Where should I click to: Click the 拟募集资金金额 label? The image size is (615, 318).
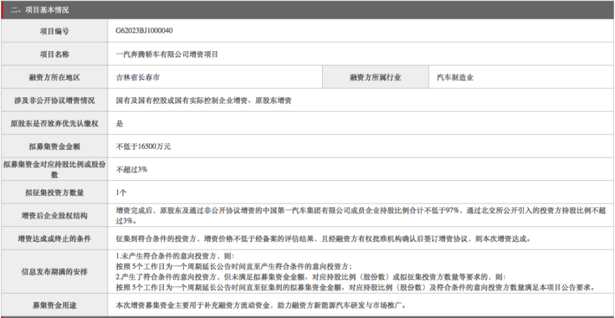tap(54, 147)
